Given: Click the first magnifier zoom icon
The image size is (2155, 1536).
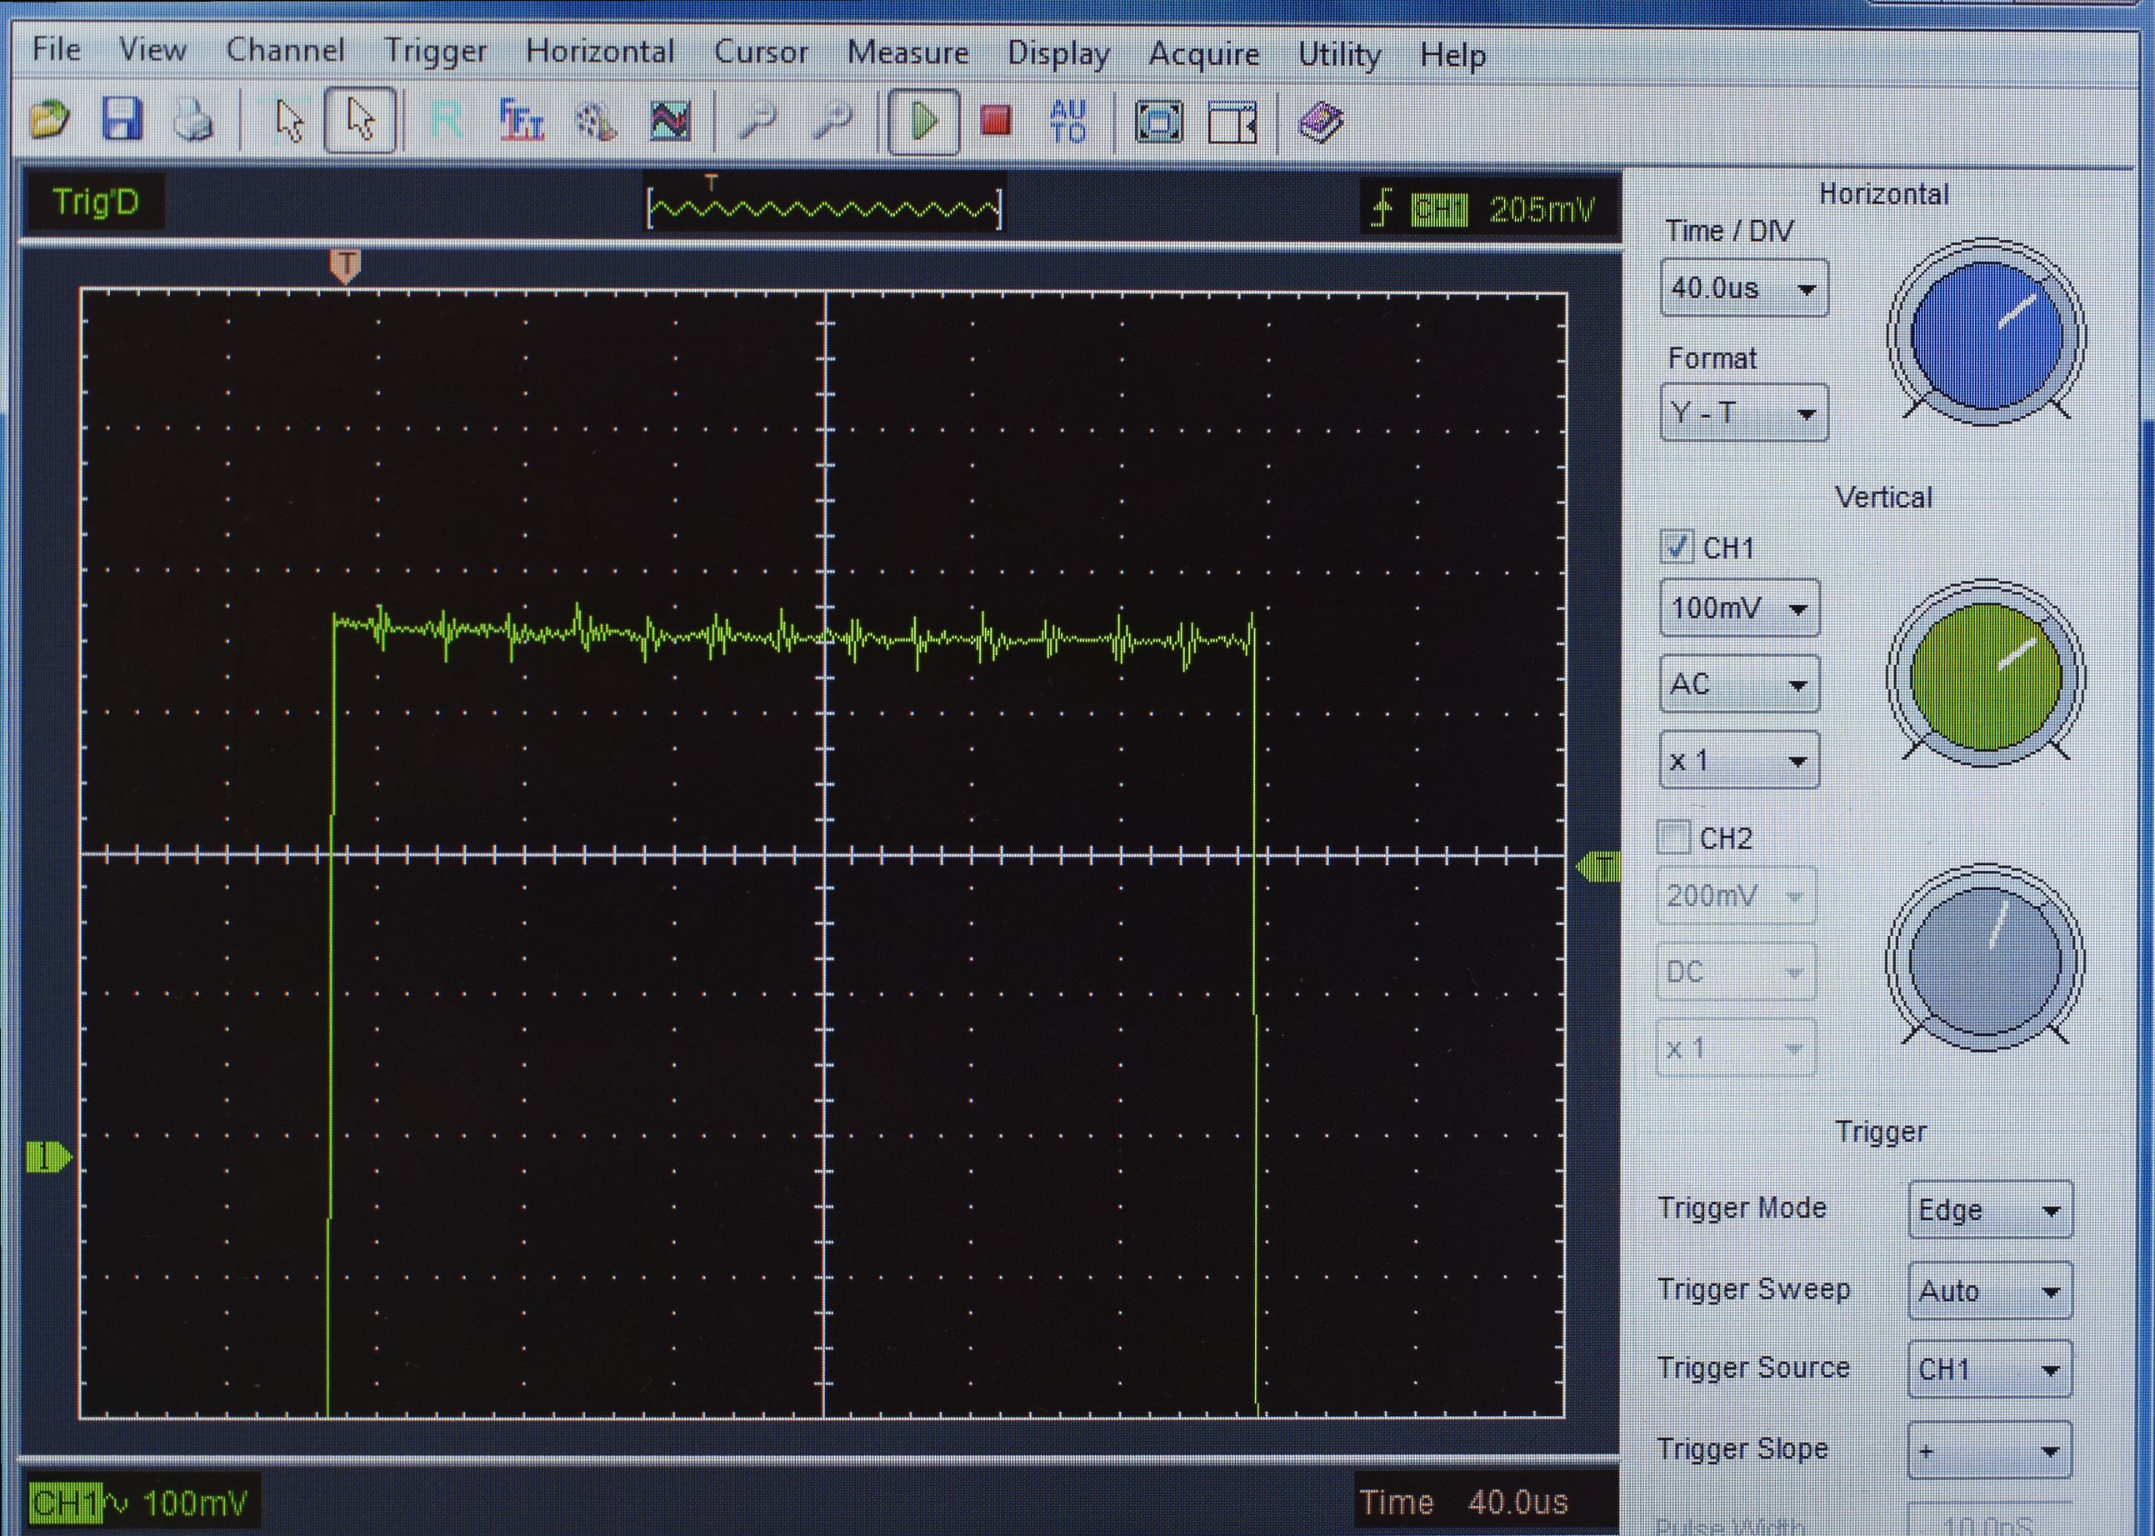Looking at the screenshot, I should [x=757, y=122].
